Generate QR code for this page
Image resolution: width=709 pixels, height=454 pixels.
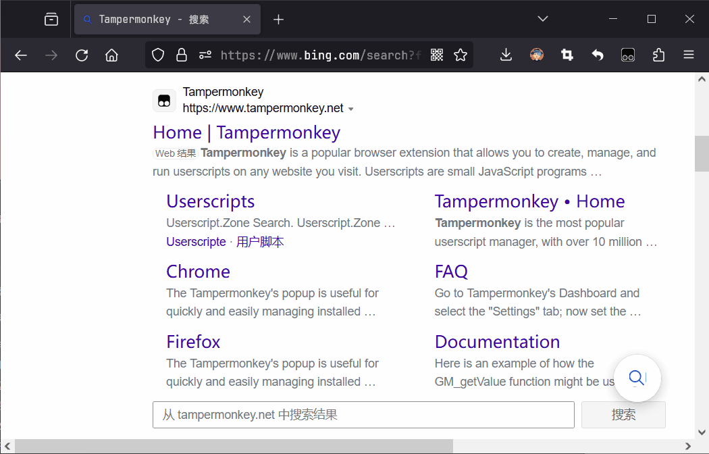[437, 55]
